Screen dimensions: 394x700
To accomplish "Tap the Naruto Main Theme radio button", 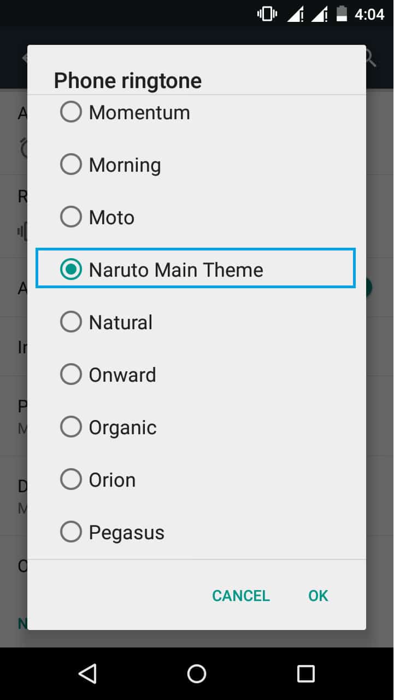I will tap(71, 270).
